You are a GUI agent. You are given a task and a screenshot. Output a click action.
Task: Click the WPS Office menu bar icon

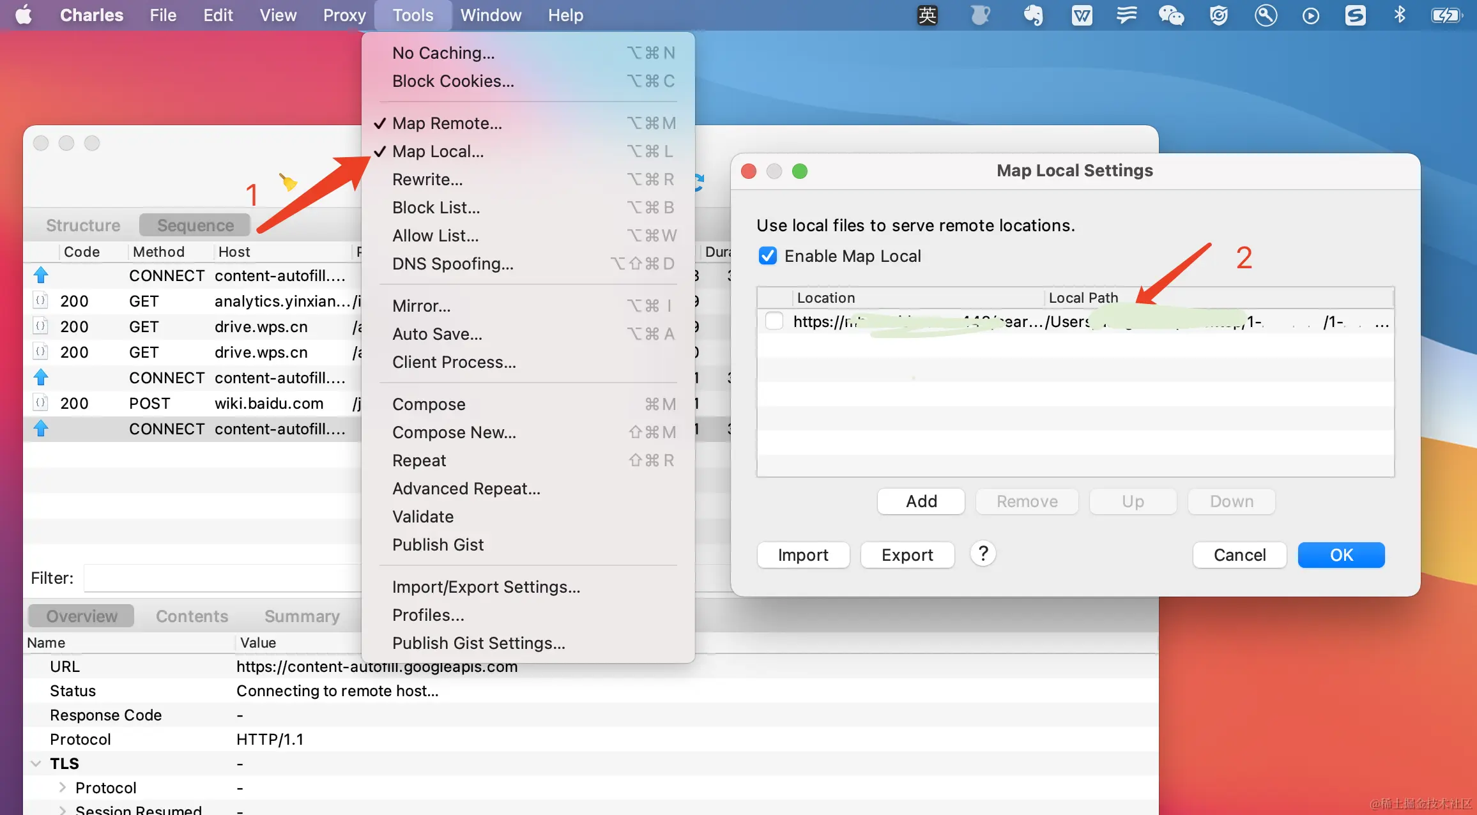1081,15
